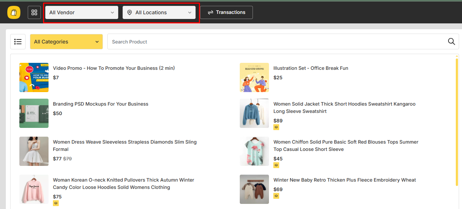Click the search magnifier icon

[451, 42]
